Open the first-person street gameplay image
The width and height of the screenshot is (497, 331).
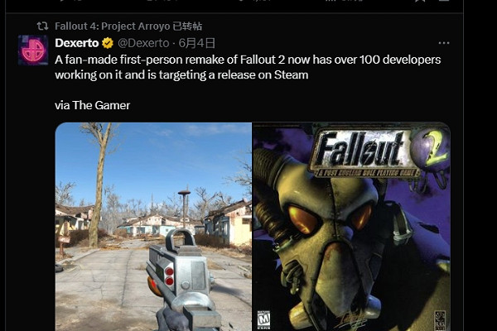153,227
